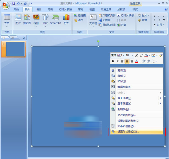Toggle bullet list in mini toolbar
This screenshot has width=169, height=159.
click(153, 61)
